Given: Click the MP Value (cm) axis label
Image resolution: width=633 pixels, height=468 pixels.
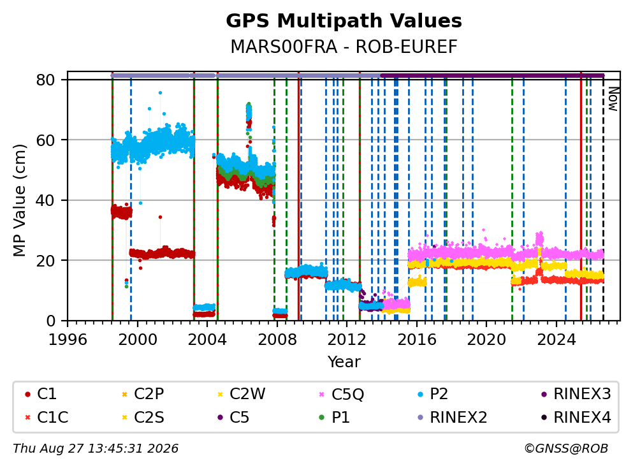Looking at the screenshot, I should tap(19, 200).
